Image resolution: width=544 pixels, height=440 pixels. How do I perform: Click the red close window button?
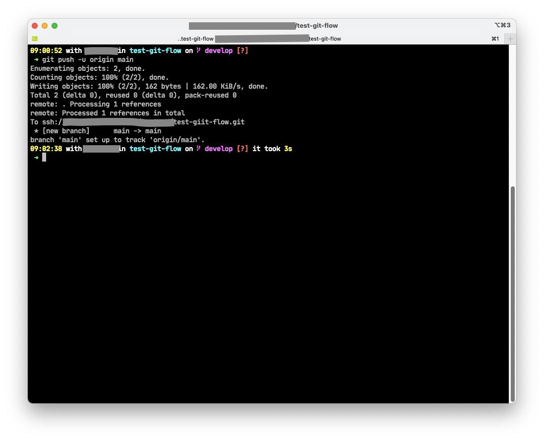coord(35,26)
